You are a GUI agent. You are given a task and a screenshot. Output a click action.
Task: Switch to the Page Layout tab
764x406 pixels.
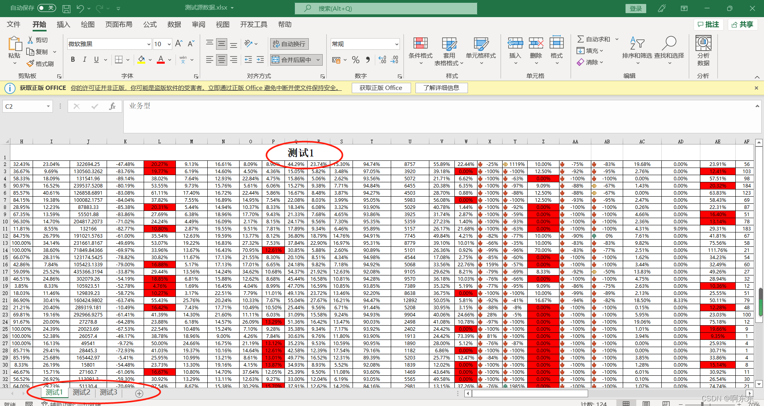[119, 25]
